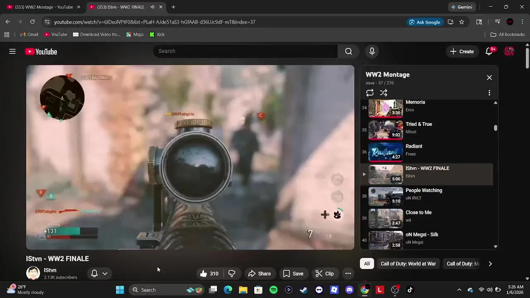Open a new browser tab
Image resolution: width=530 pixels, height=298 pixels.
click(173, 7)
